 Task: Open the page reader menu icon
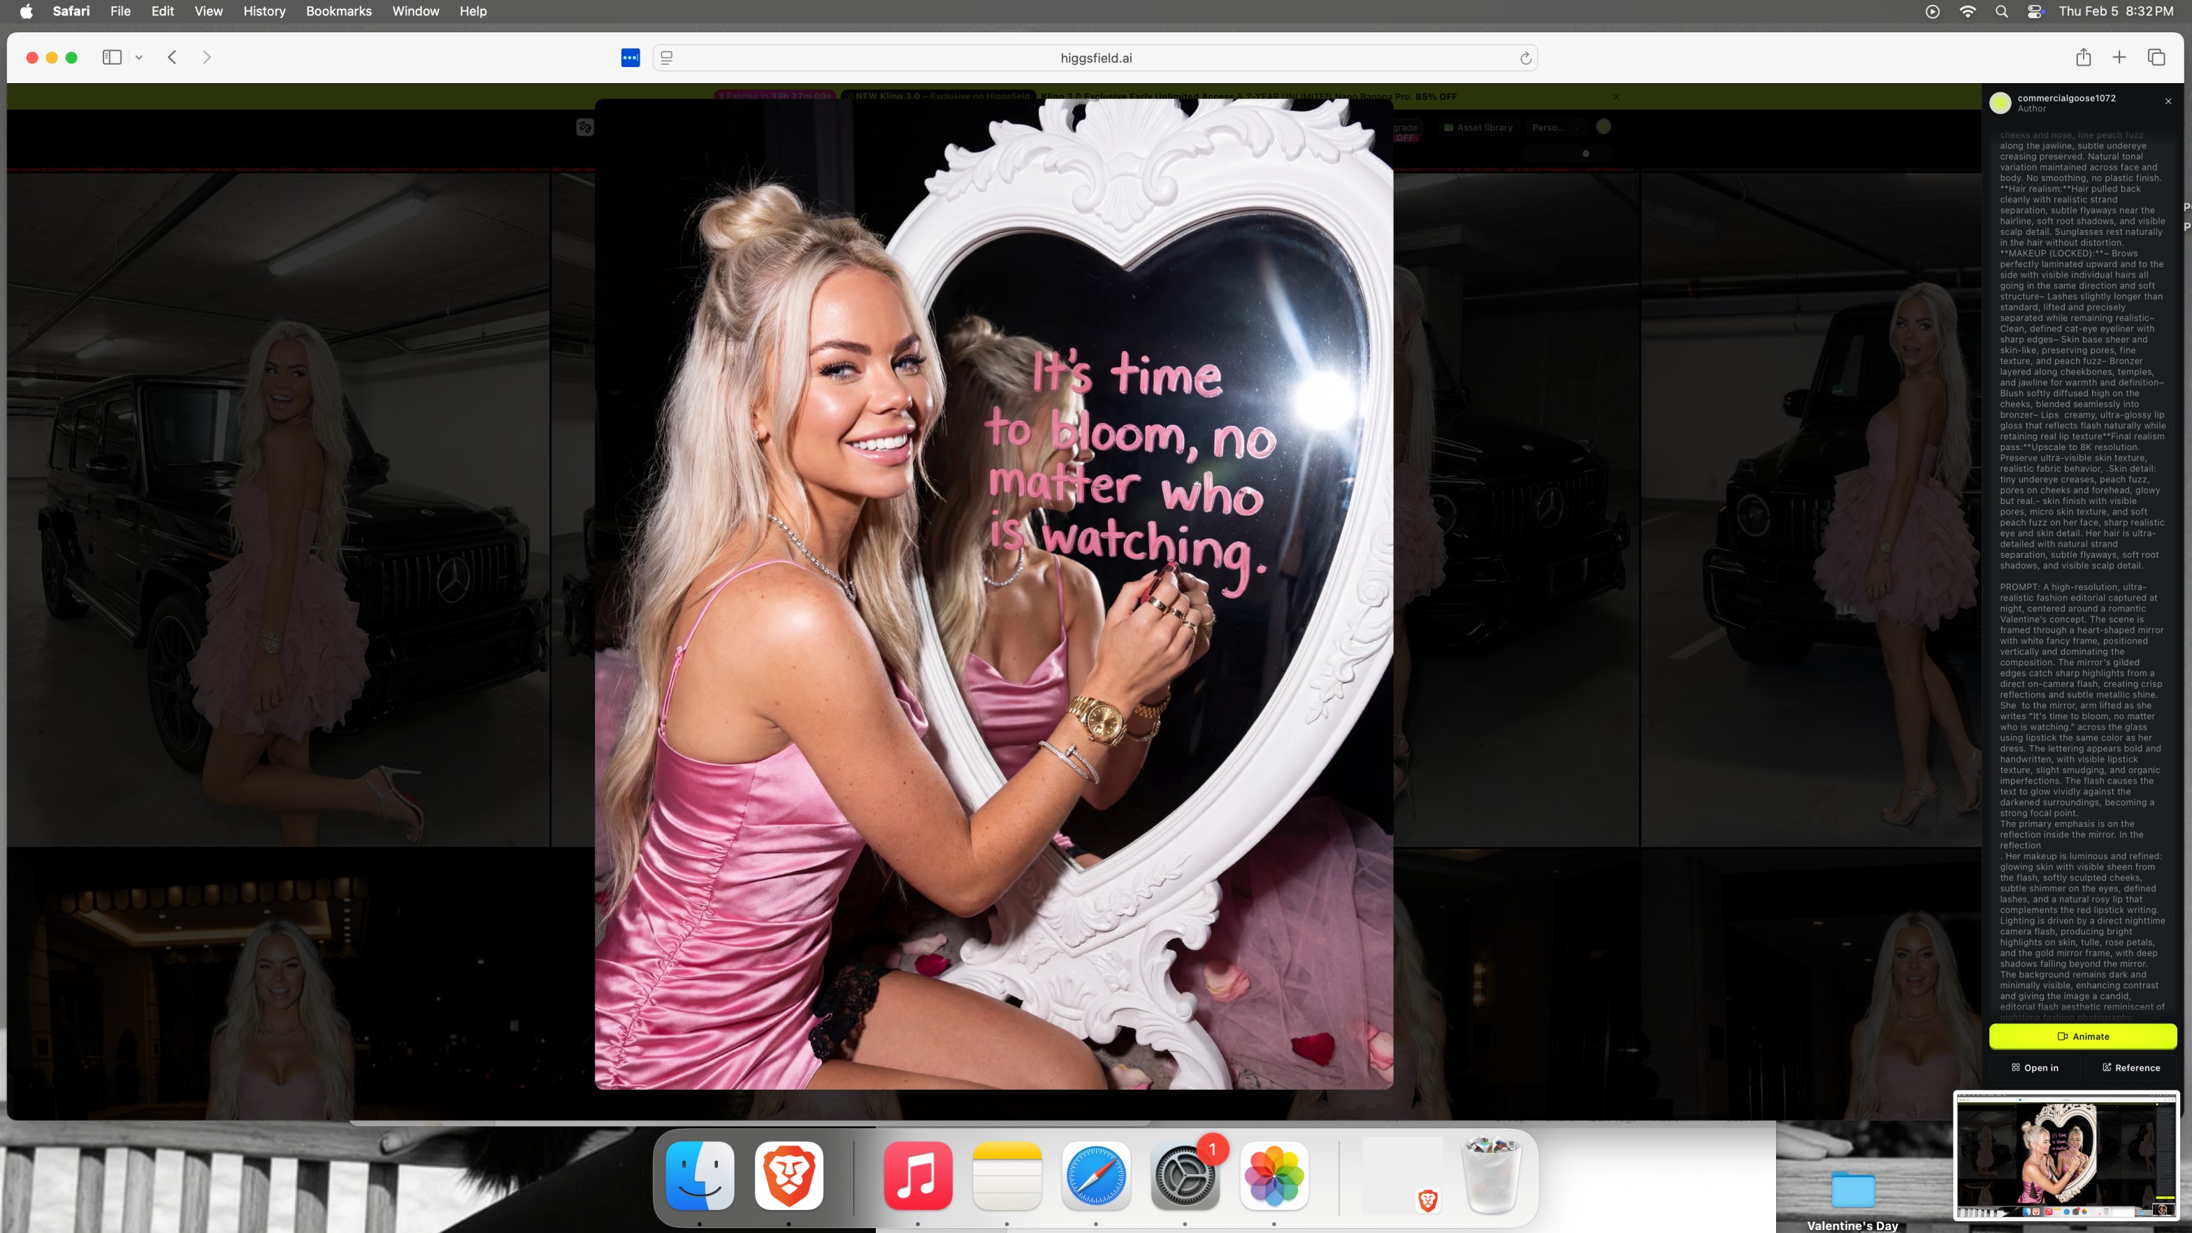(x=667, y=58)
